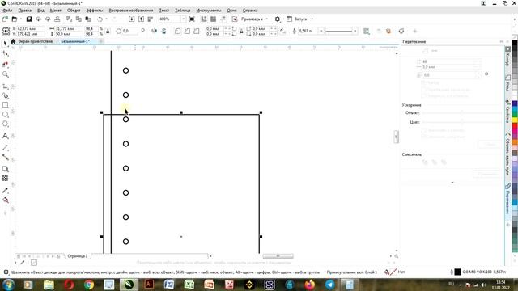Click the yellow swatch in palette

(515, 120)
